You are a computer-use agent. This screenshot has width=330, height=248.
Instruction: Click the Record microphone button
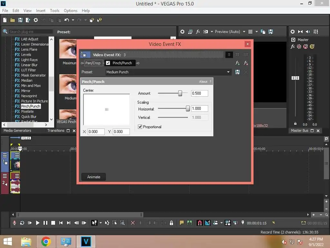pos(14,223)
